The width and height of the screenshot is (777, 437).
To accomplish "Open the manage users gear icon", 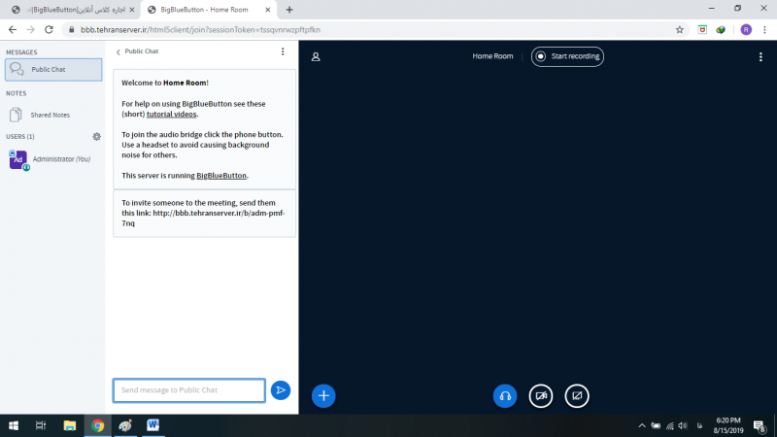I will click(x=96, y=137).
